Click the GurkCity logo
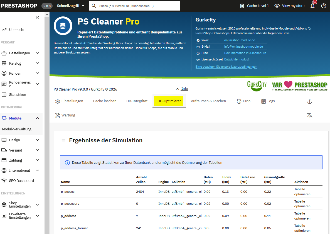Image resolution: width=330 pixels, height=234 pixels. tap(257, 86)
